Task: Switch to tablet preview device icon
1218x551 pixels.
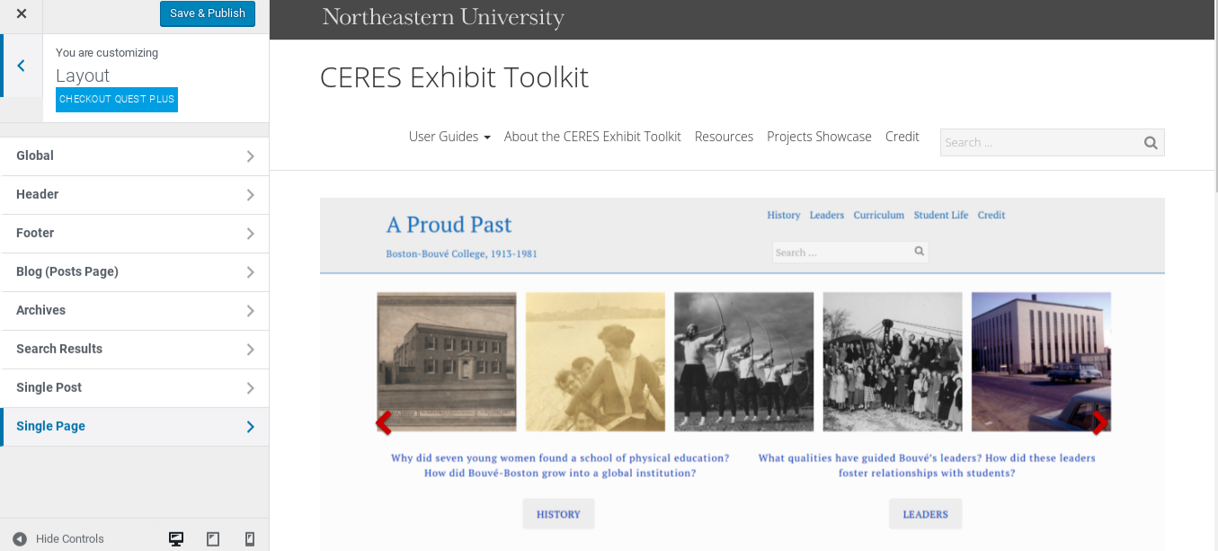Action: tap(213, 538)
